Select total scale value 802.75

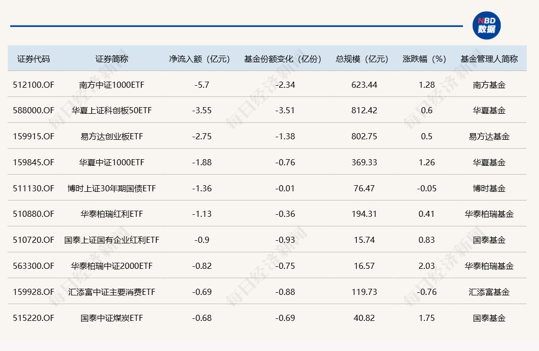364,136
